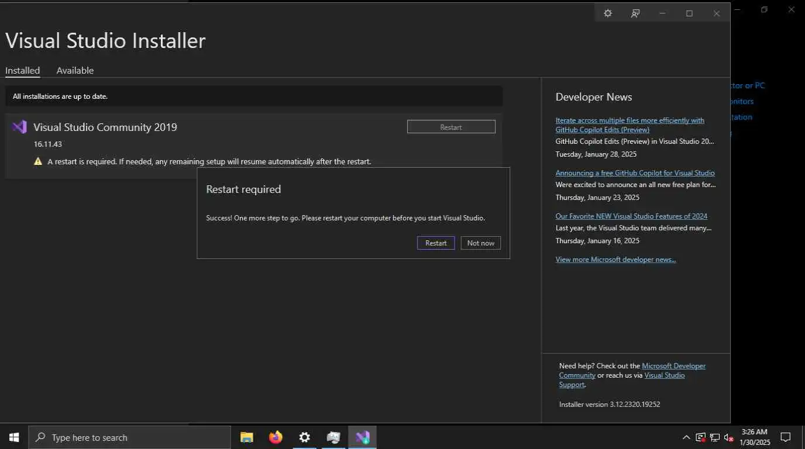
Task: Click the taskbar clock showing 3:26 AM
Action: pos(754,437)
